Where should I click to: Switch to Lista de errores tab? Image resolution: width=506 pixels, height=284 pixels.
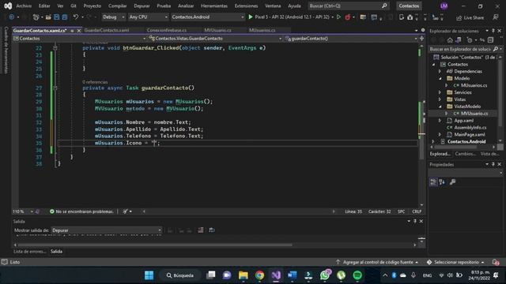[30, 252]
